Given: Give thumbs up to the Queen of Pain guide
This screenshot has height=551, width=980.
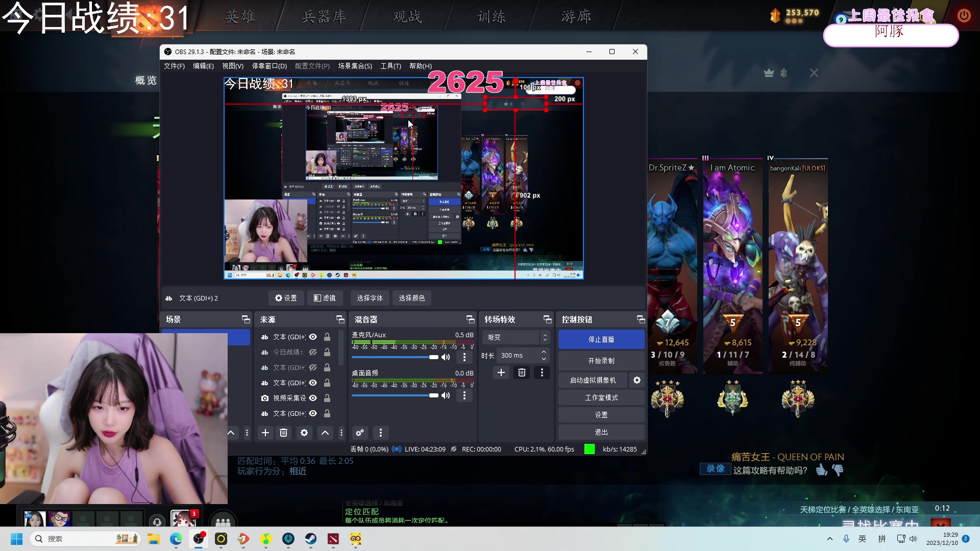Looking at the screenshot, I should click(821, 470).
